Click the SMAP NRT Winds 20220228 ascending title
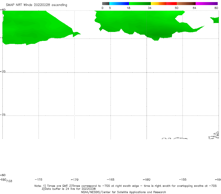Image resolution: width=221 pixels, height=194 pixels. click(x=36, y=5)
